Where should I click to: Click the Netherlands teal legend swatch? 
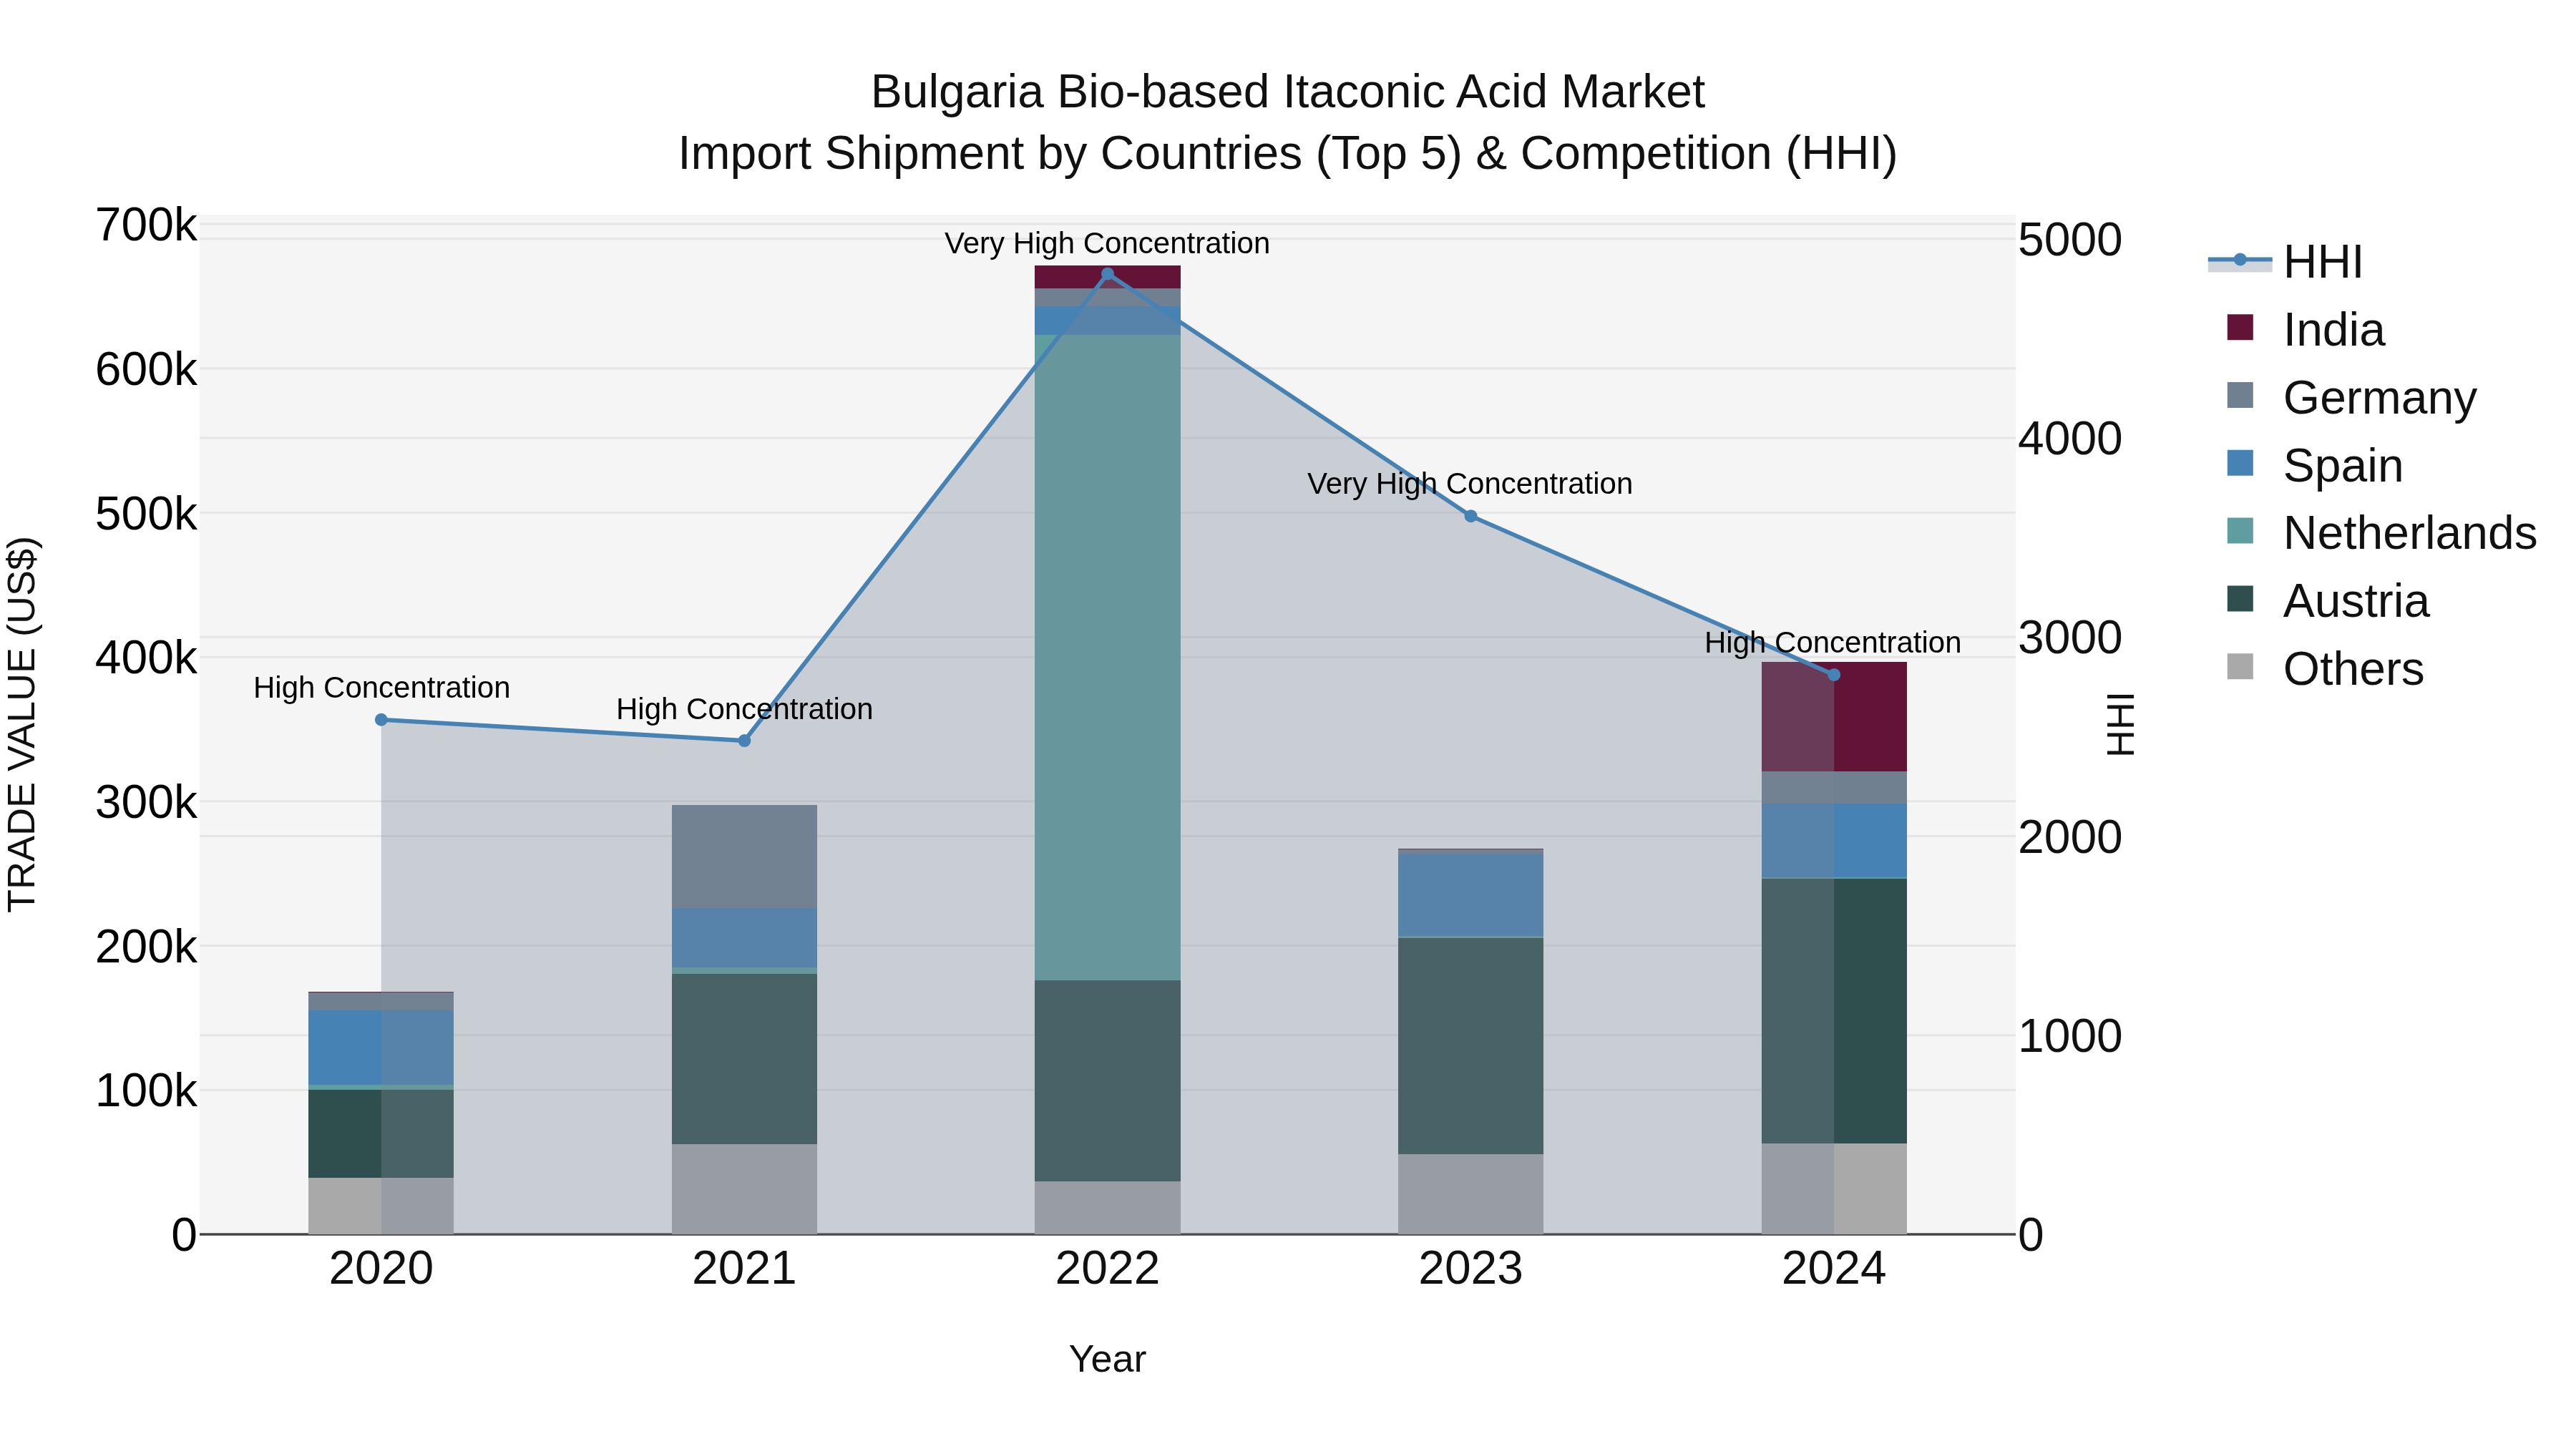click(x=2240, y=531)
